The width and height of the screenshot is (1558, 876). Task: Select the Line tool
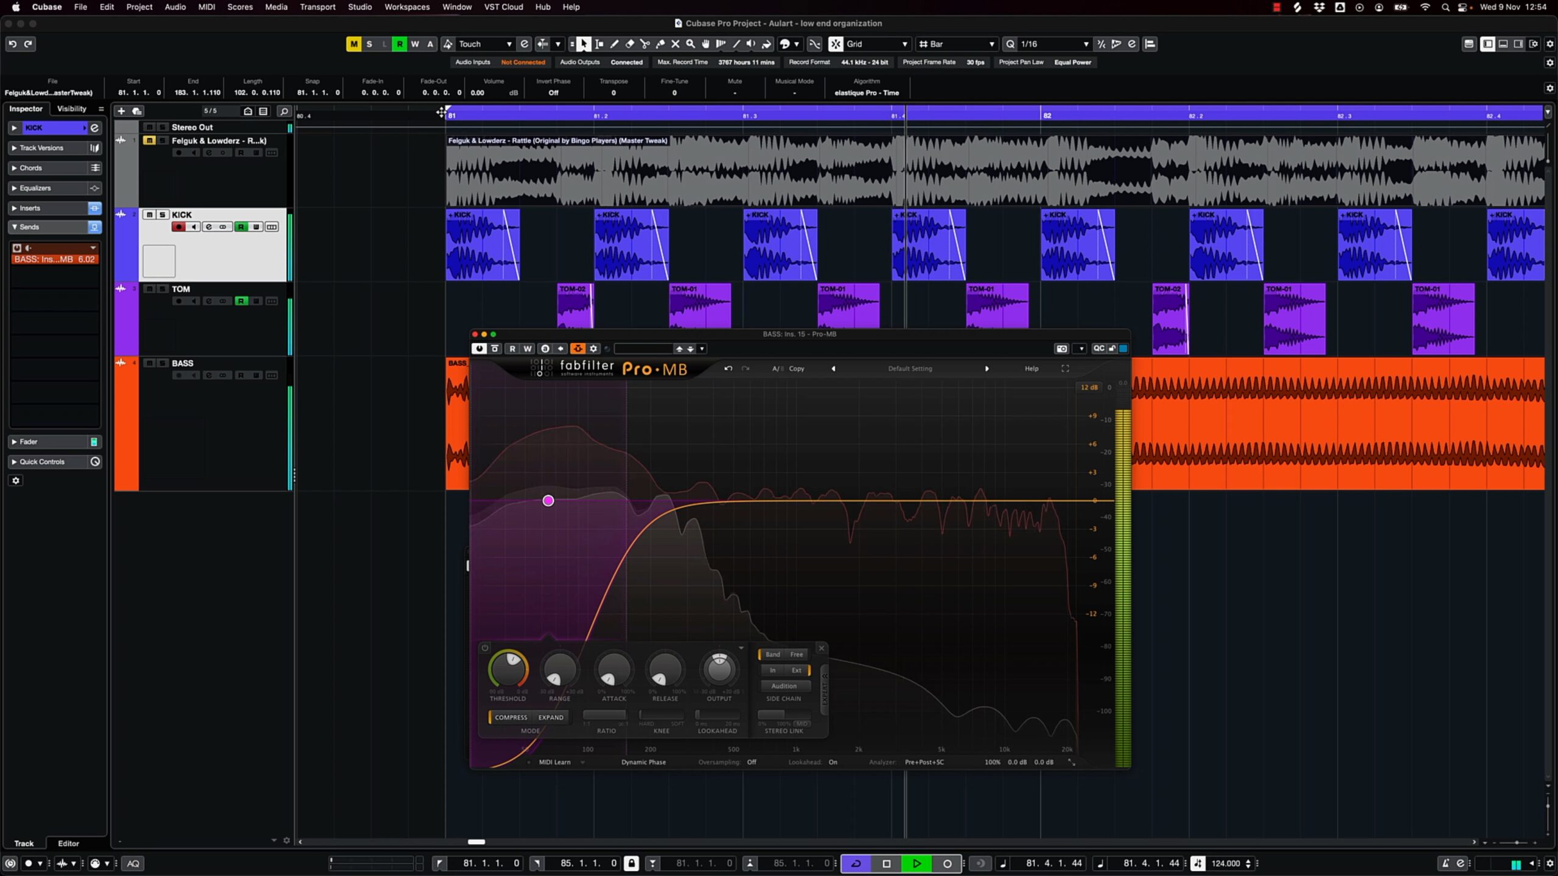click(736, 44)
